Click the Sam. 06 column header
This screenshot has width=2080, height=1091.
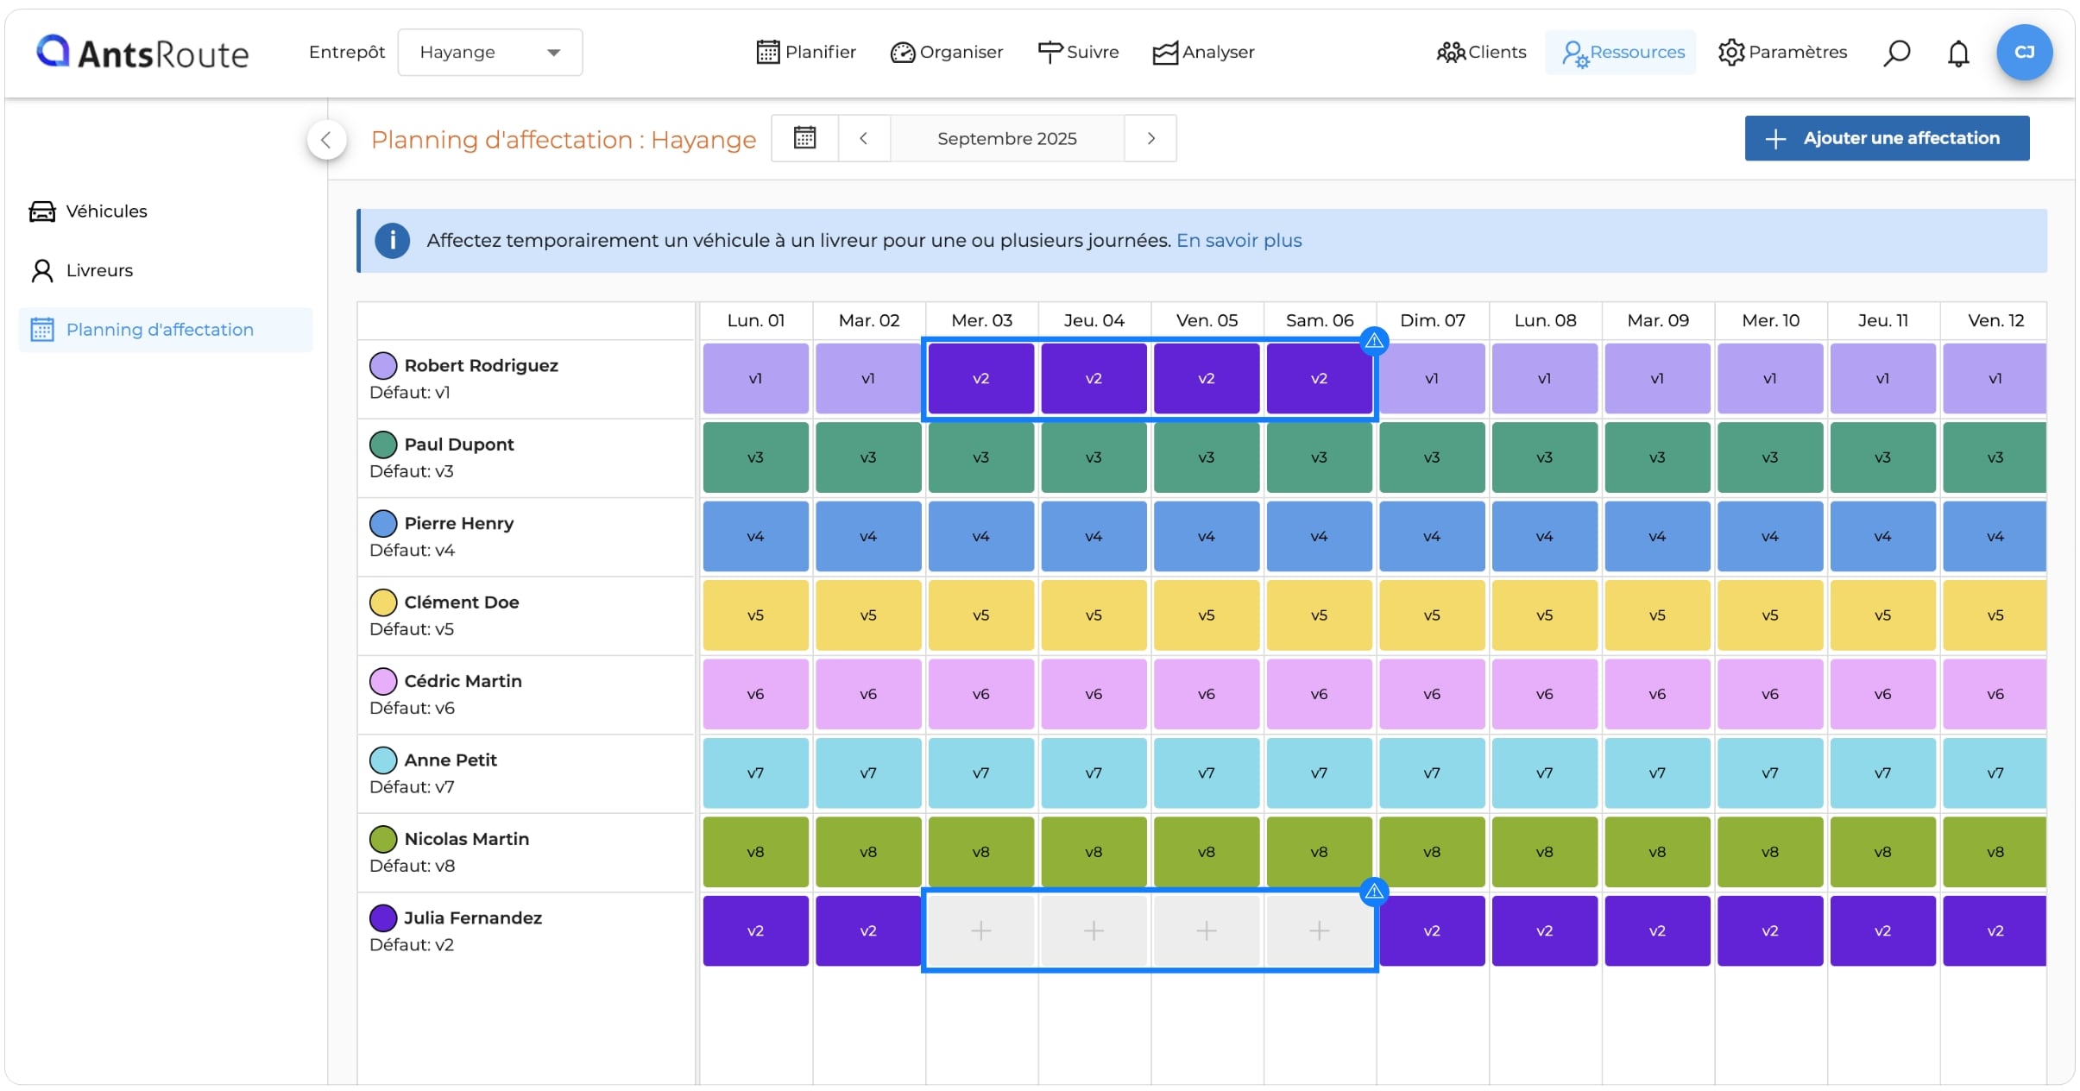pos(1320,320)
